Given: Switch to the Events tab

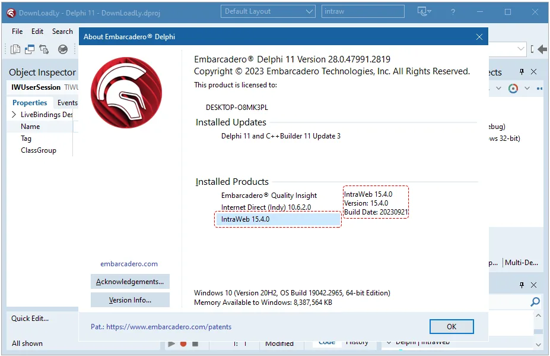Looking at the screenshot, I should [68, 103].
